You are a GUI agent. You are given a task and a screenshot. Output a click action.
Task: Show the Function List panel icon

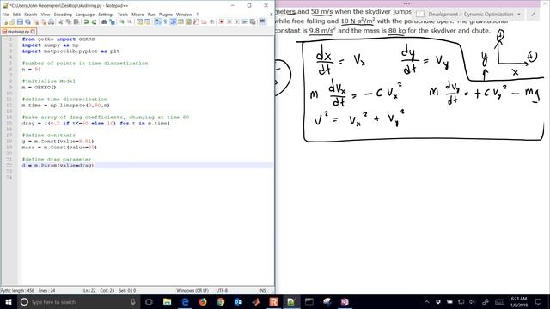click(x=196, y=21)
